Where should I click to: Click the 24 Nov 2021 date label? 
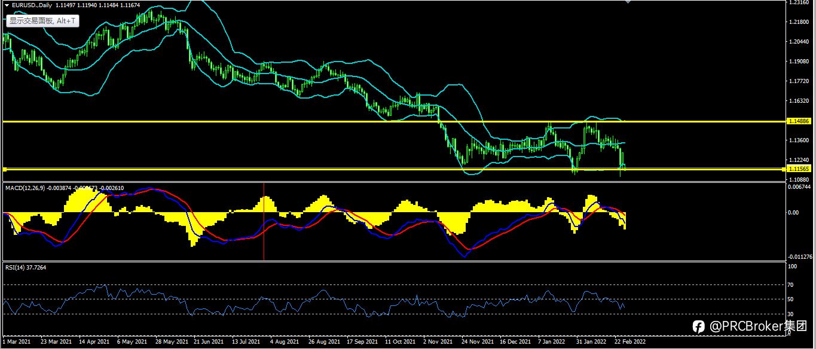pos(477,342)
